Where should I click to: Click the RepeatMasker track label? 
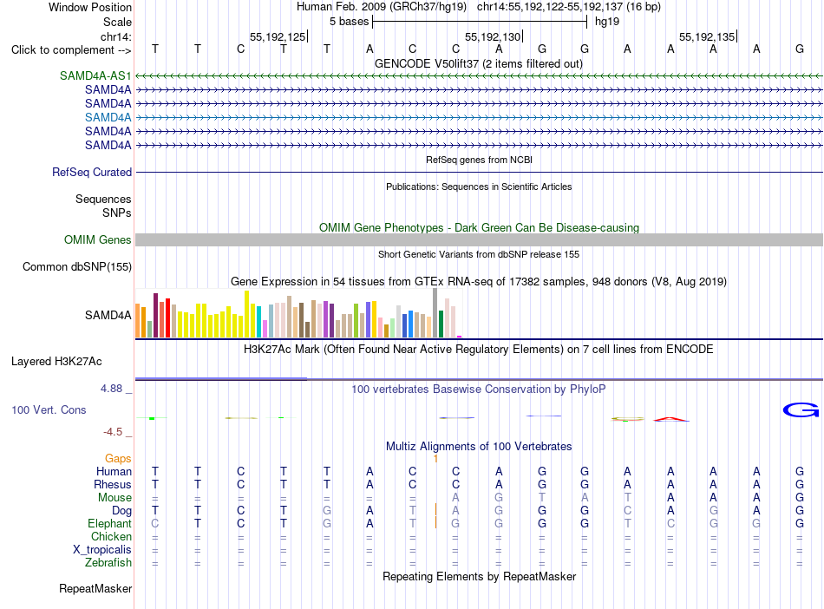pos(95,588)
